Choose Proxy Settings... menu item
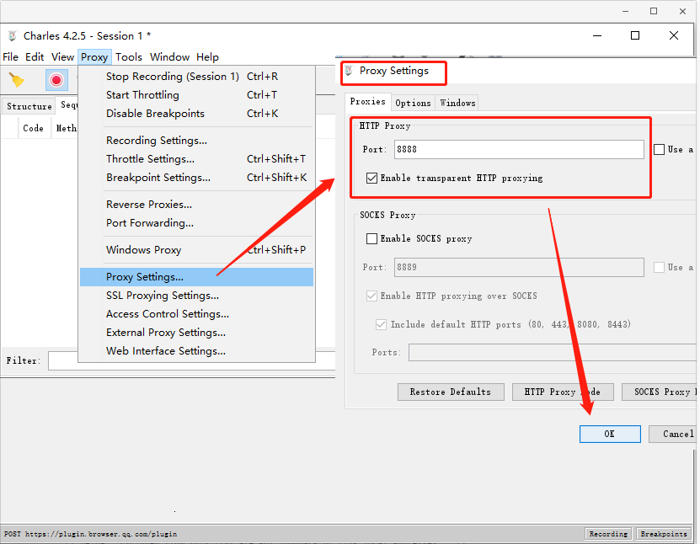This screenshot has height=544, width=700. 196,277
